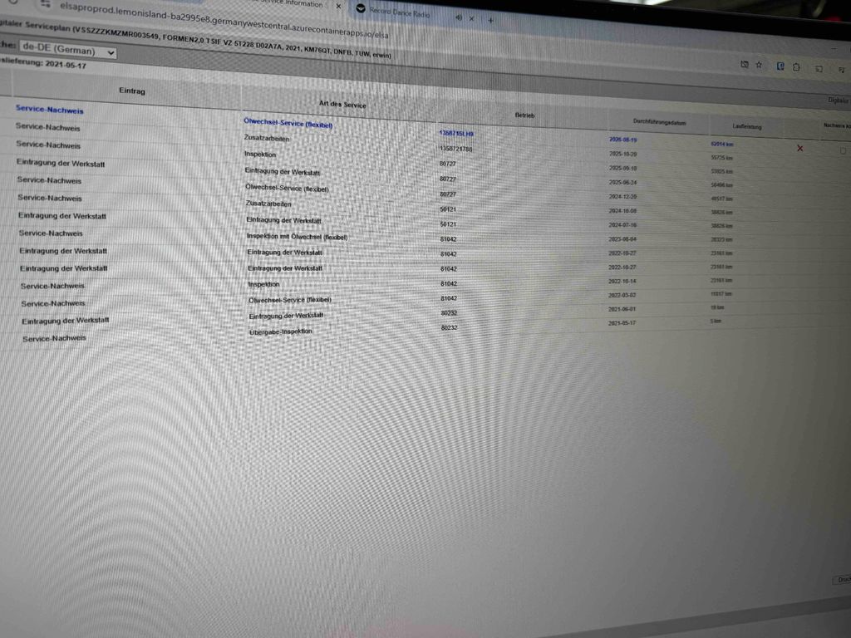Select the date 2024-12-20

(622, 196)
